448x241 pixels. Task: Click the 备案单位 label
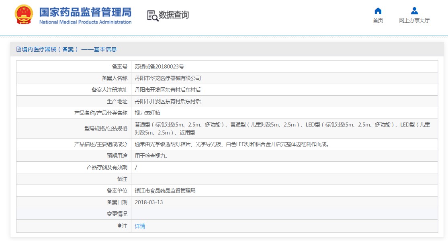click(x=117, y=191)
